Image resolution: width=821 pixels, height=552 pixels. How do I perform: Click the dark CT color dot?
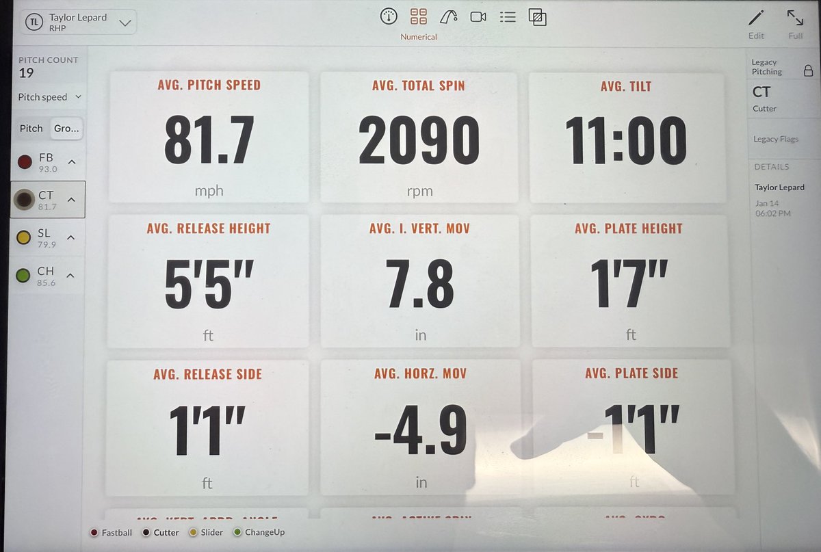(25, 200)
